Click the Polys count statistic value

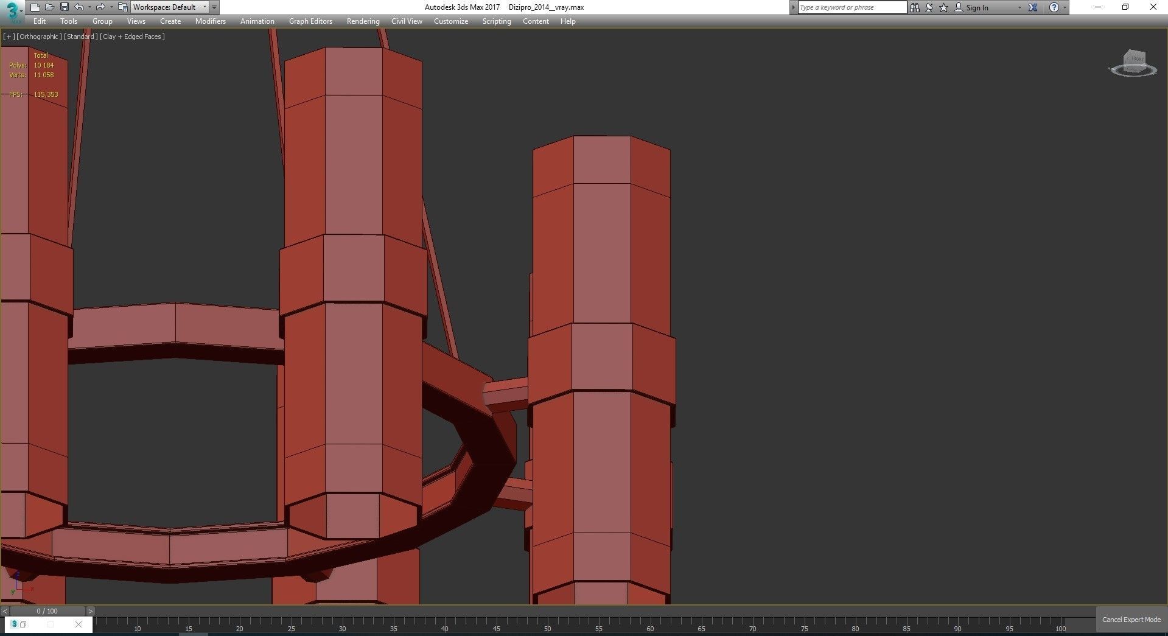click(x=44, y=65)
